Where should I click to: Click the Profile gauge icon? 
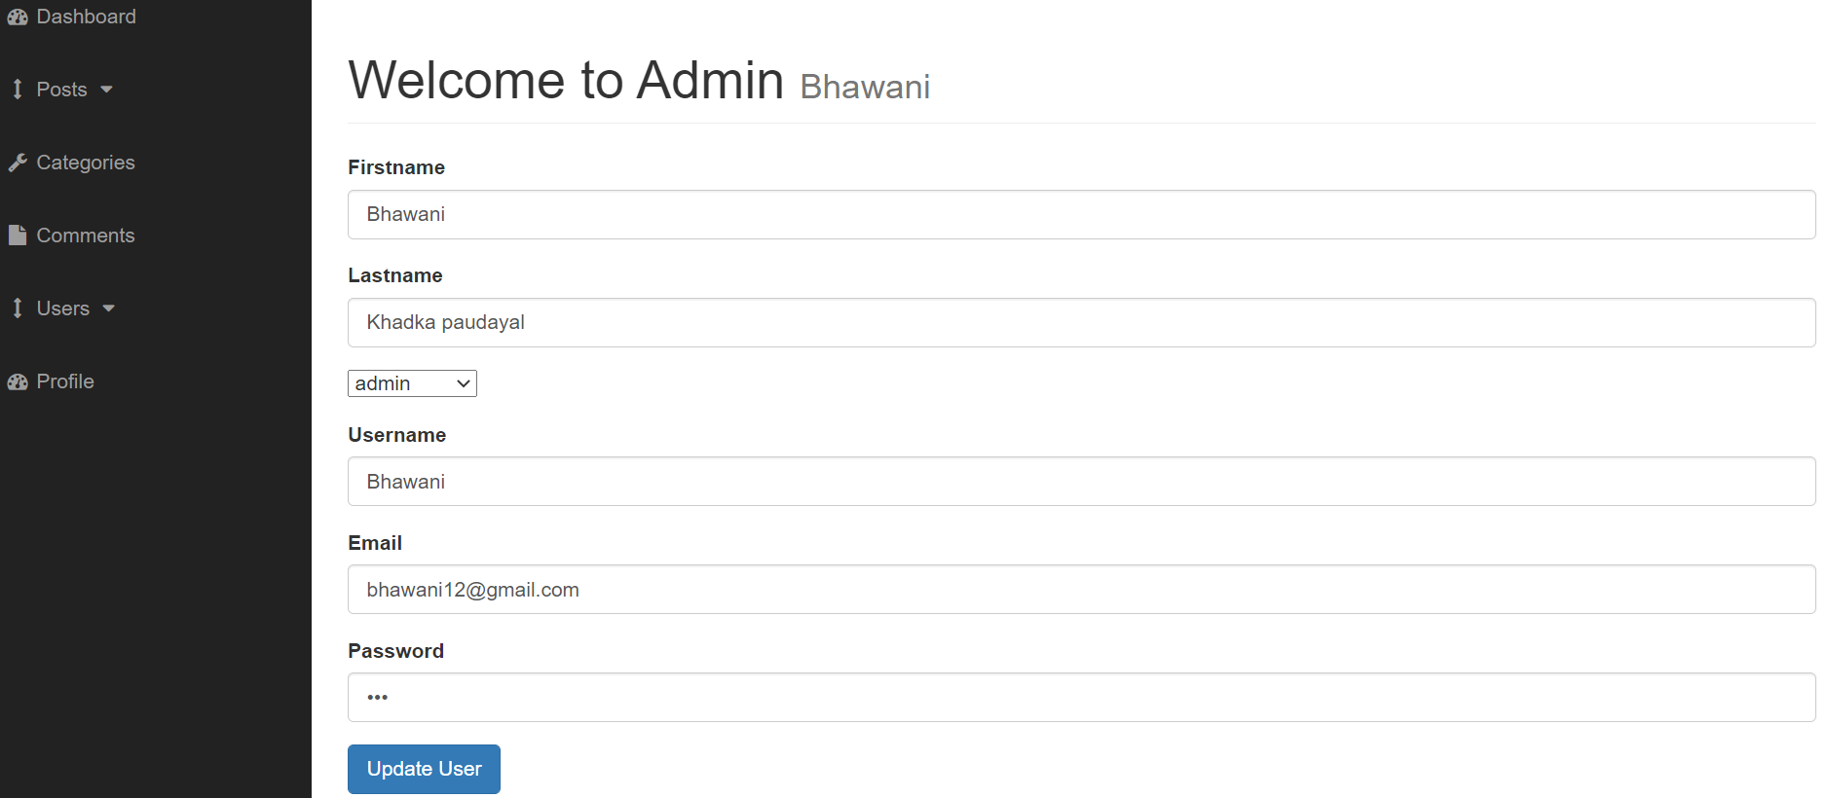18,381
